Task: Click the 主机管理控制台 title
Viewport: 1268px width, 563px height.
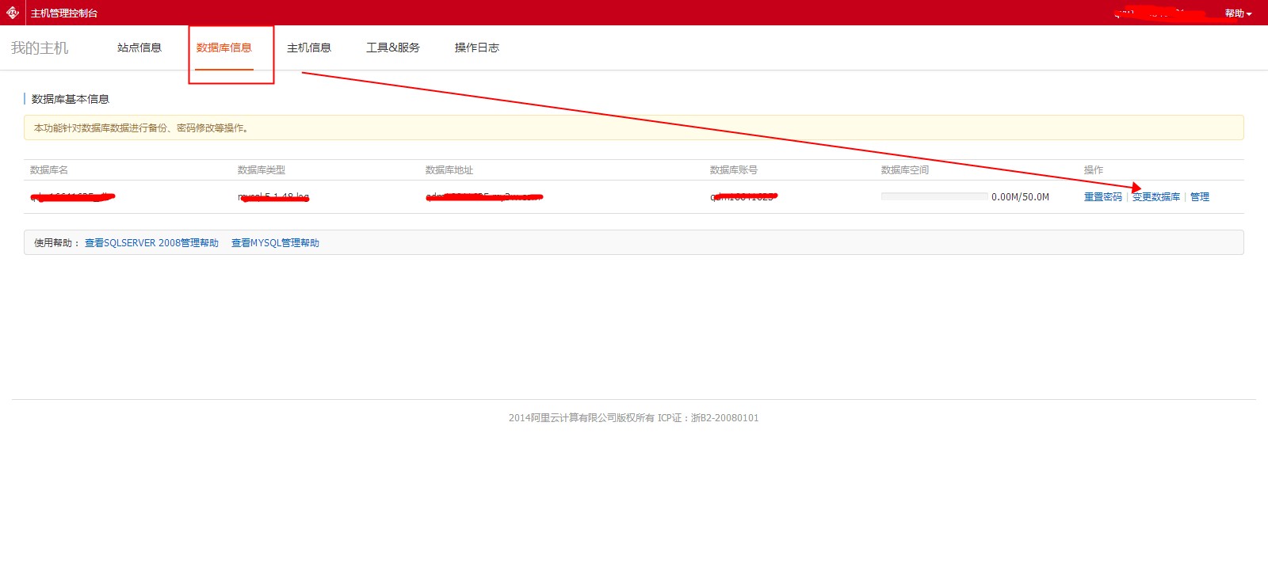Action: [x=64, y=13]
